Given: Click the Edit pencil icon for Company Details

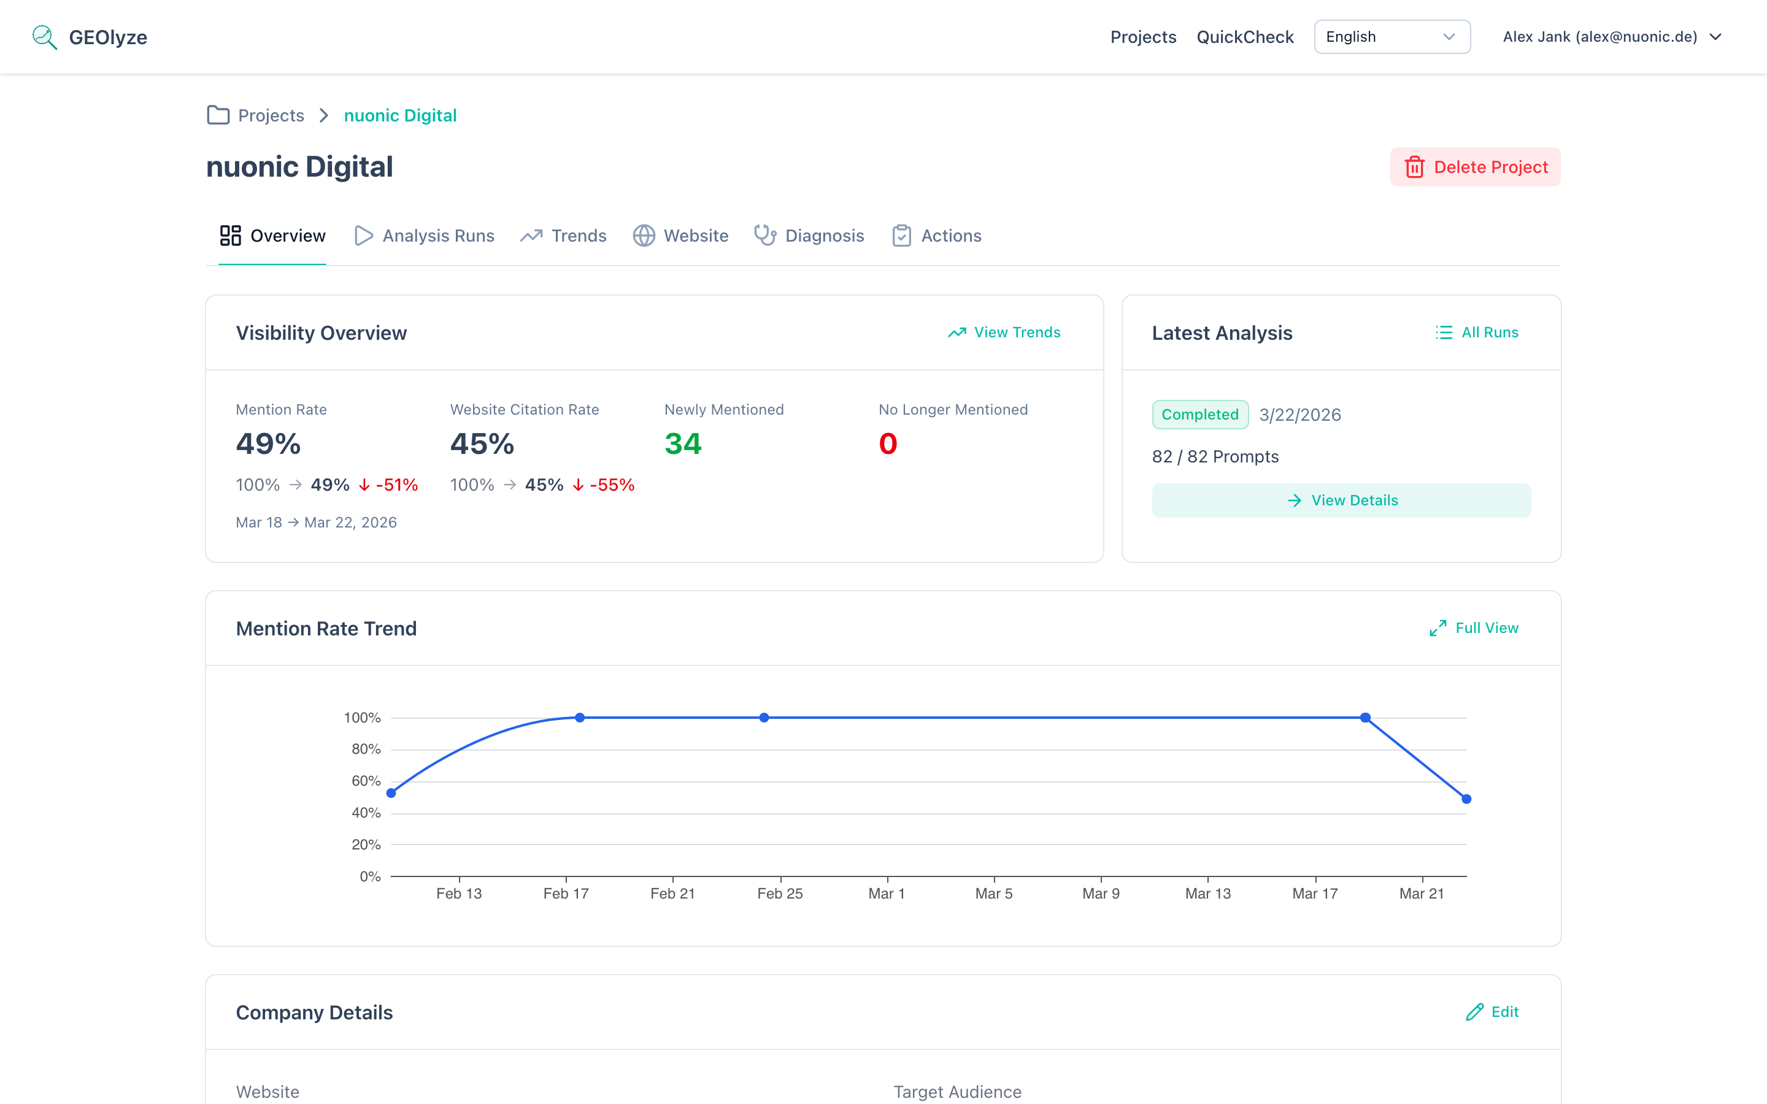Looking at the screenshot, I should [x=1474, y=1012].
